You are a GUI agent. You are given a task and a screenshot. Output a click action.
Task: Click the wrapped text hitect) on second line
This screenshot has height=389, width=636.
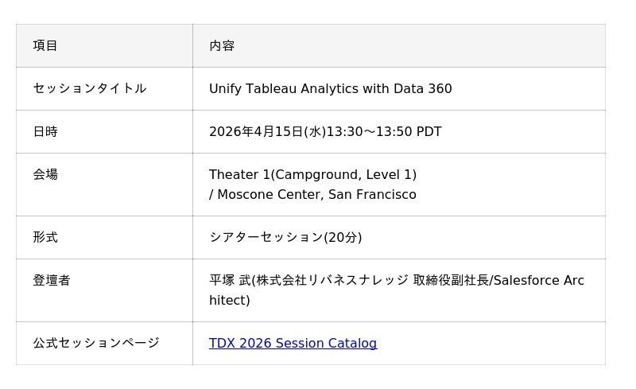(230, 301)
